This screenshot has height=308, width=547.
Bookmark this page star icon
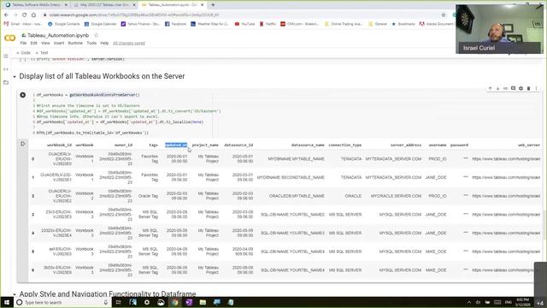pyautogui.click(x=444, y=15)
